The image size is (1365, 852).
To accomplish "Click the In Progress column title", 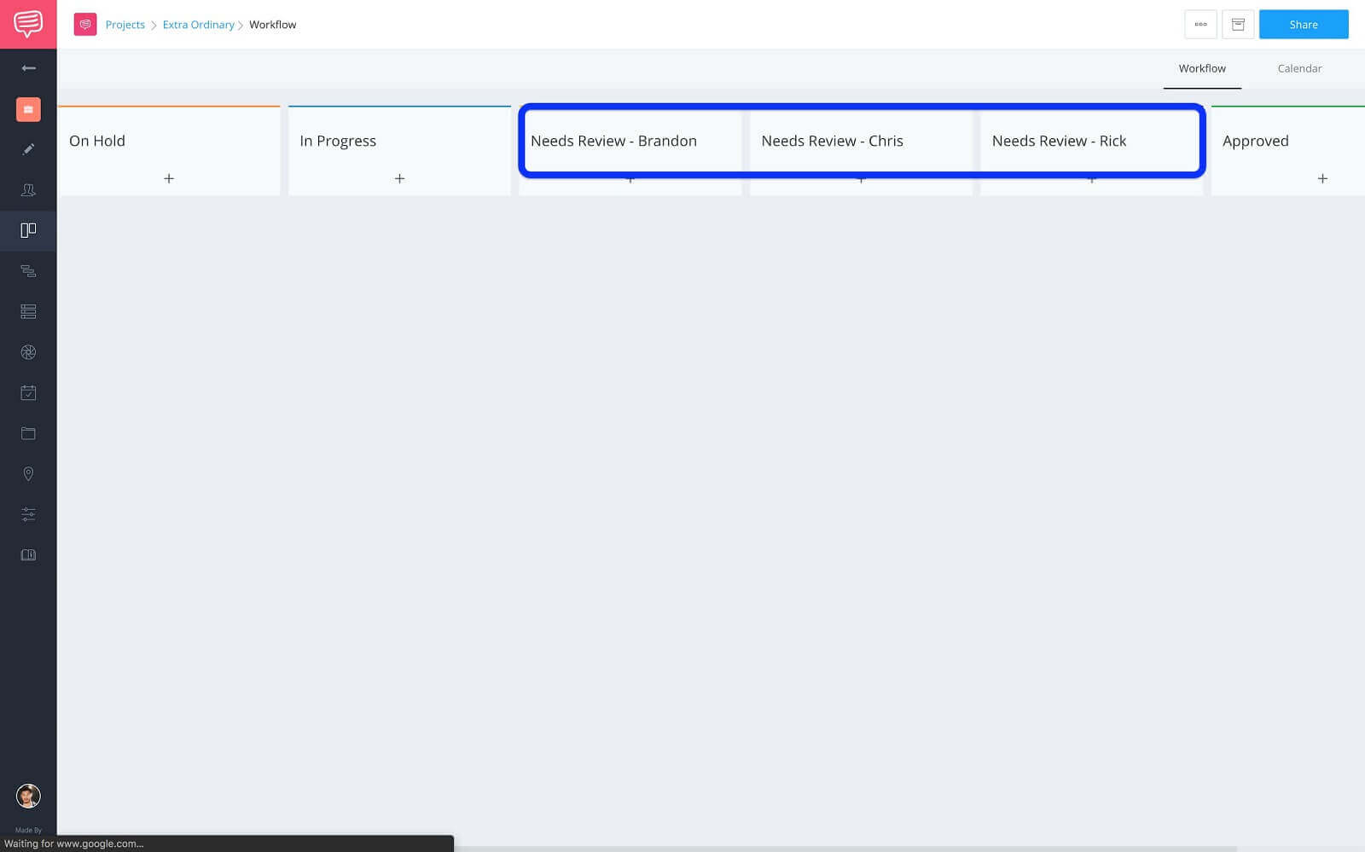I will (x=338, y=141).
